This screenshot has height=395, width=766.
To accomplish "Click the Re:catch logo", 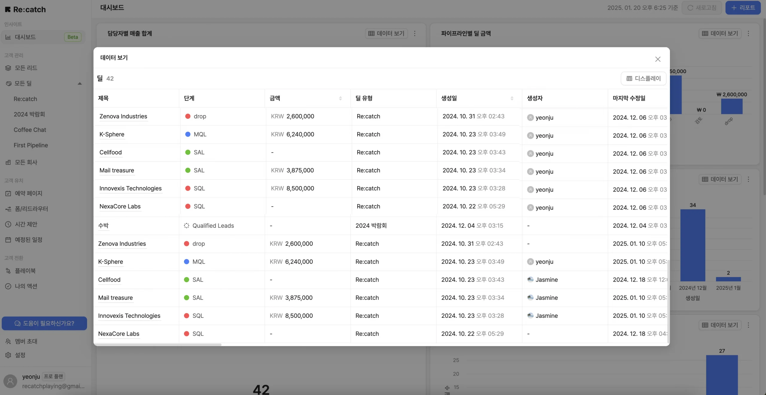I will [x=25, y=10].
